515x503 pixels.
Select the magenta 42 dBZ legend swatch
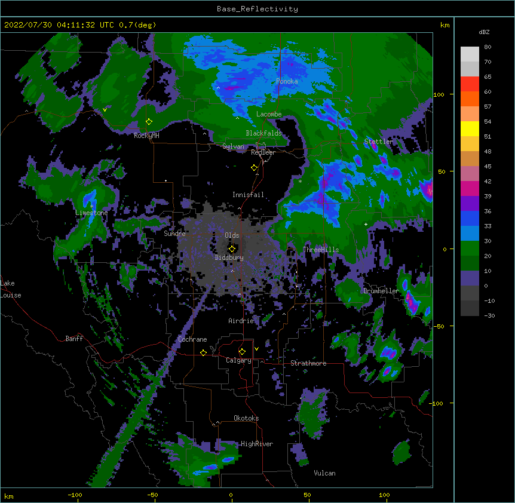tap(470, 188)
